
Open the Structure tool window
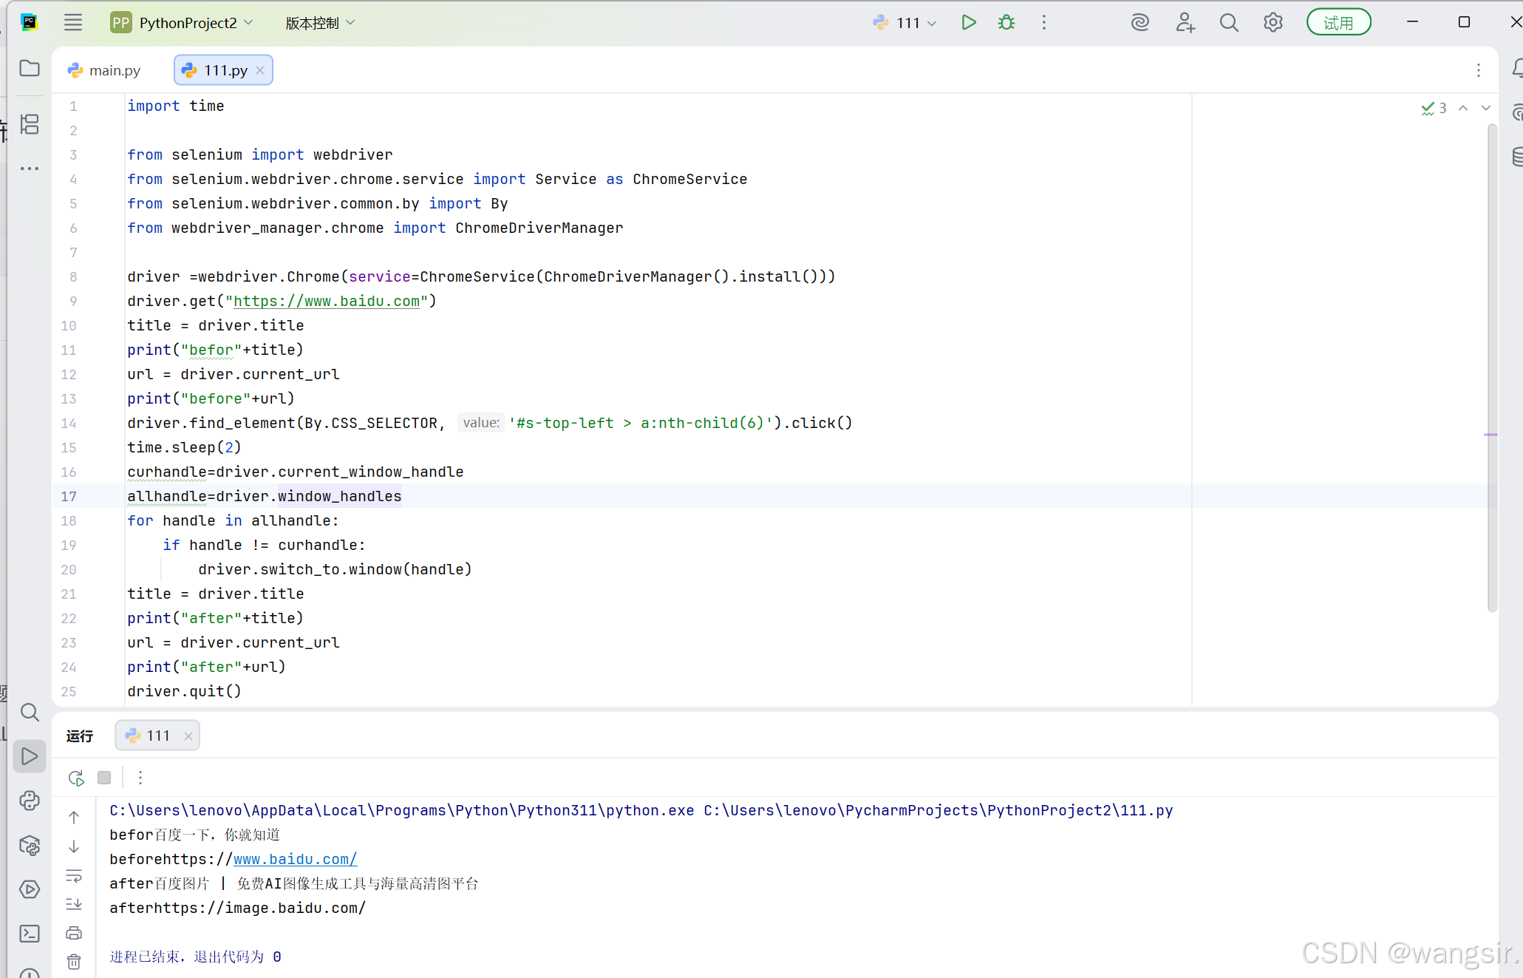click(30, 124)
